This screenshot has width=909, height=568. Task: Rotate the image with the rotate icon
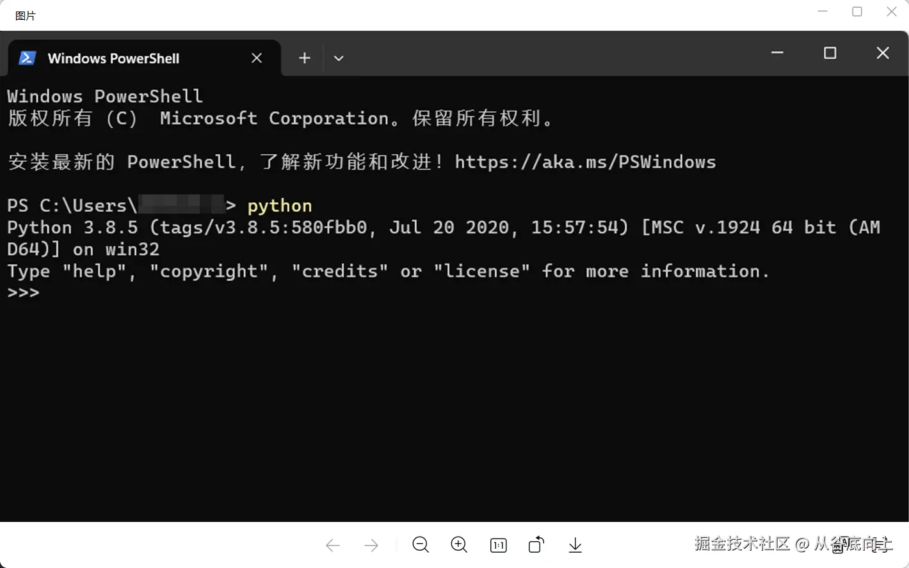click(536, 544)
